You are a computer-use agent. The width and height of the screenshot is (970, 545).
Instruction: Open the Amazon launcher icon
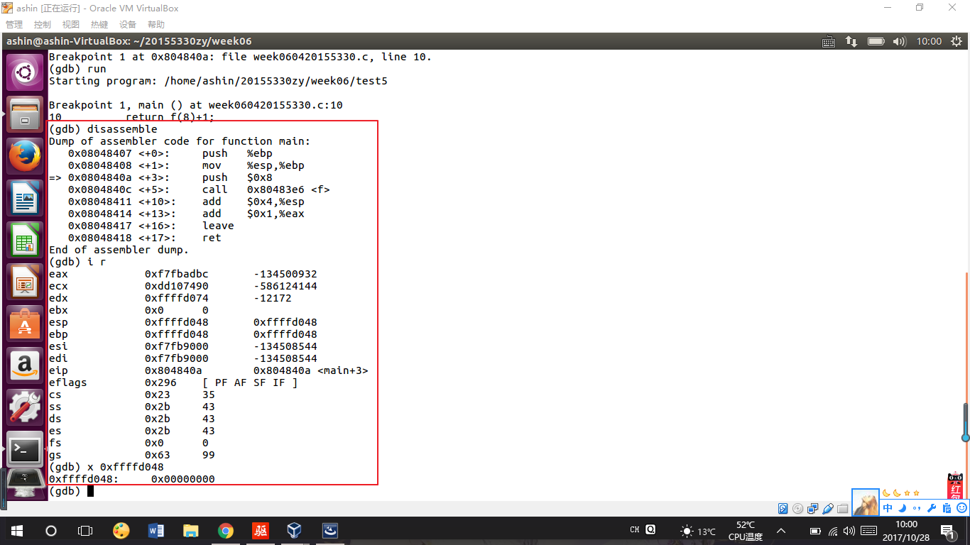[25, 365]
